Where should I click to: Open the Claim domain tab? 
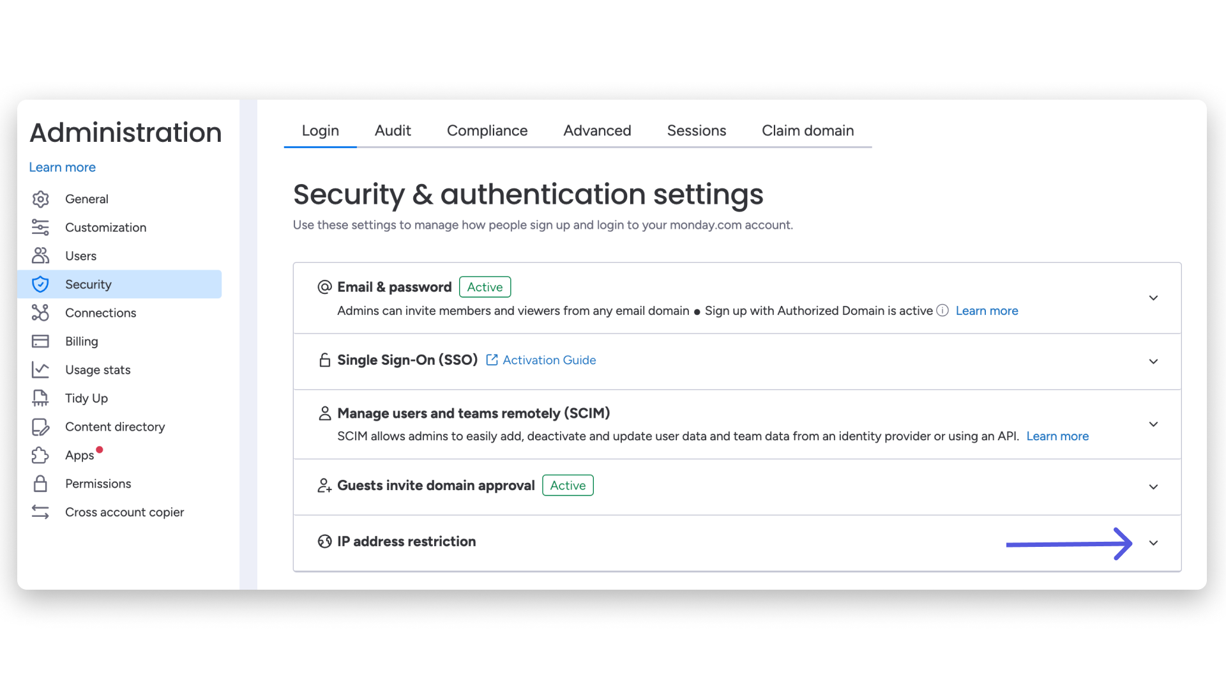807,130
